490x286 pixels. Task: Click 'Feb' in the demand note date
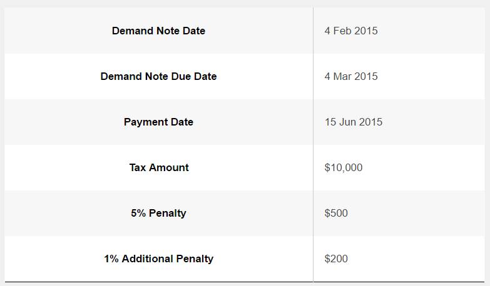tap(342, 31)
